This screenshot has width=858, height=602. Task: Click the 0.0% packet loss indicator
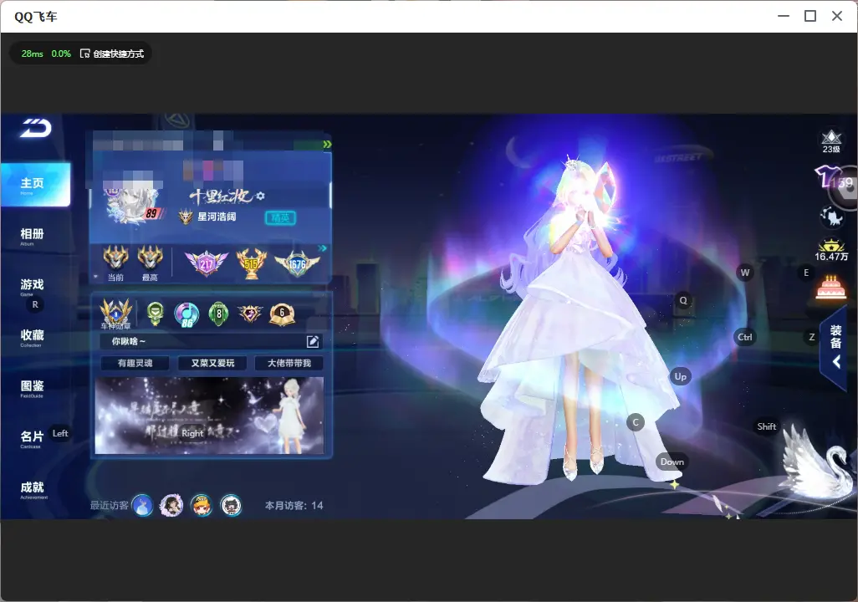[61, 54]
